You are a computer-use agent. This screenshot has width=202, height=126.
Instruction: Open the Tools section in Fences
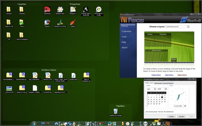click(x=124, y=37)
